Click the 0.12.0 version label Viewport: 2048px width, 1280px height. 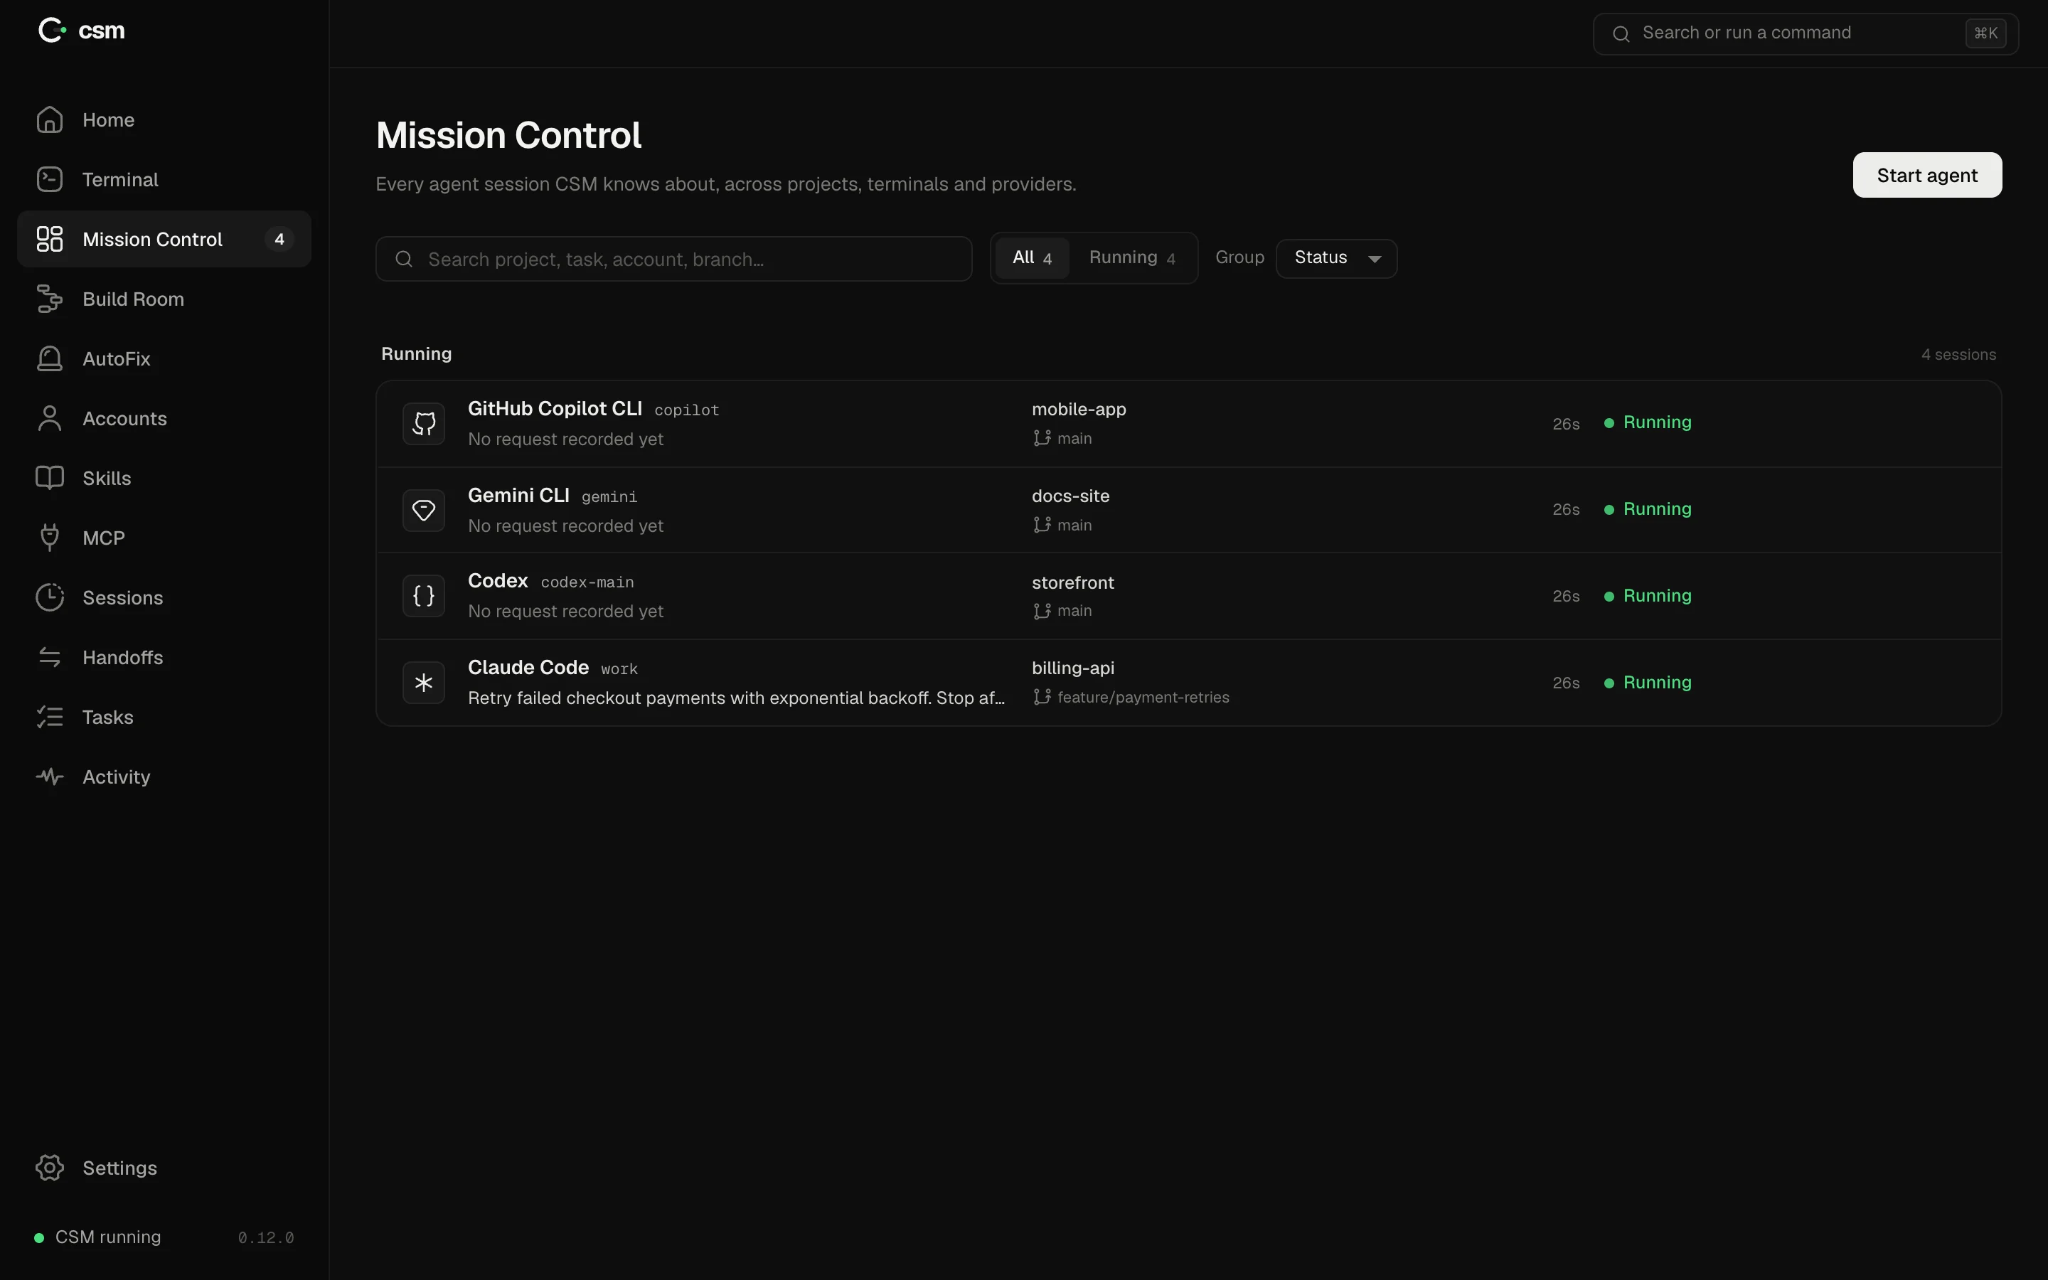pyautogui.click(x=266, y=1237)
